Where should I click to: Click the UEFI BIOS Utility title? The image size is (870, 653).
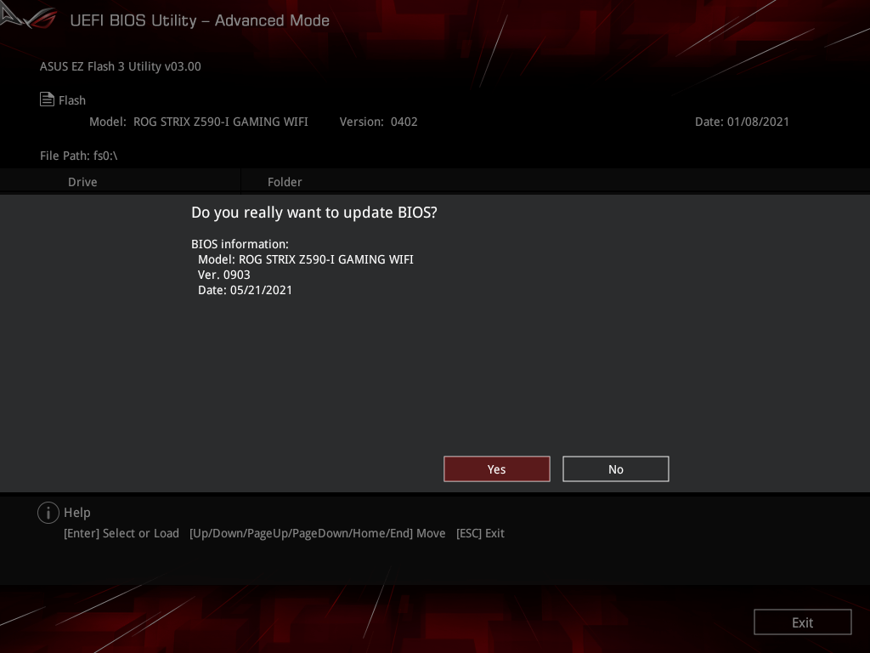(x=200, y=20)
